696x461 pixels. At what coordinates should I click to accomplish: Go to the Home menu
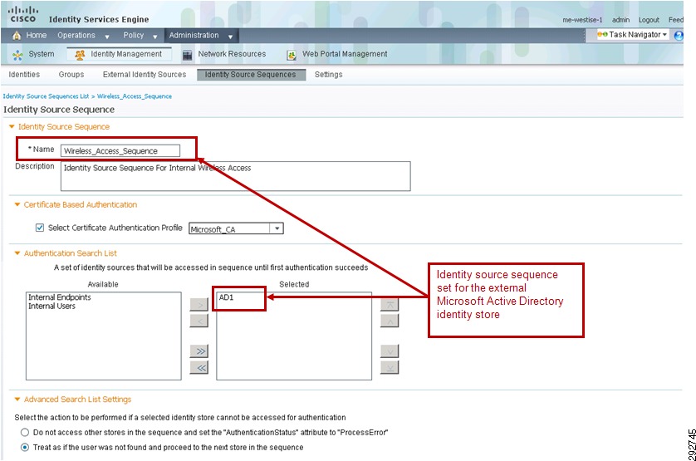[x=36, y=35]
